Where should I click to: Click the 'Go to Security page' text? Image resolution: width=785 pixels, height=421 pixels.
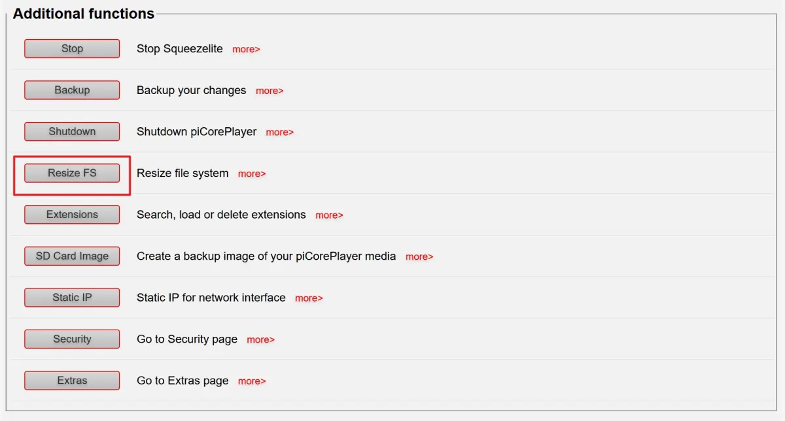[x=187, y=339]
